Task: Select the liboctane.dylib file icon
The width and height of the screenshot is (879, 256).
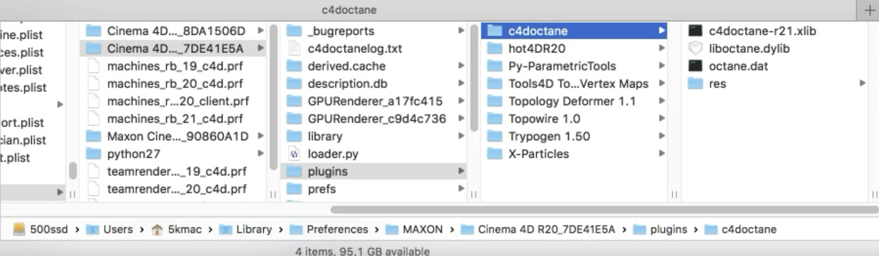Action: click(695, 49)
